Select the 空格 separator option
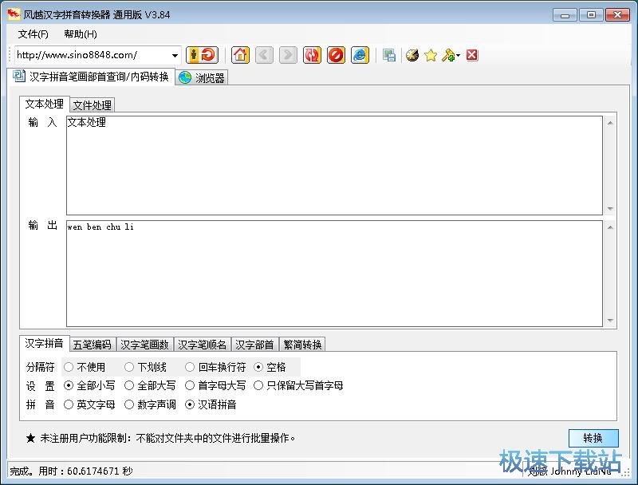Screen dimensions: 638x485 tap(270, 367)
